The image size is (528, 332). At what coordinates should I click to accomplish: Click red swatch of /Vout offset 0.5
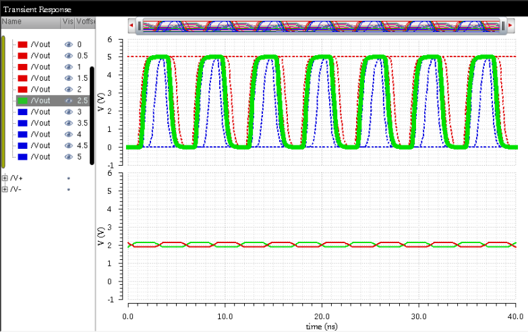pos(22,55)
